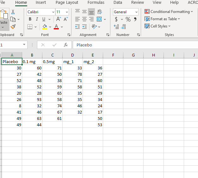Viewport: 198px width, 178px height.
Task: Click the Cut scissors icon
Action: click(13, 12)
